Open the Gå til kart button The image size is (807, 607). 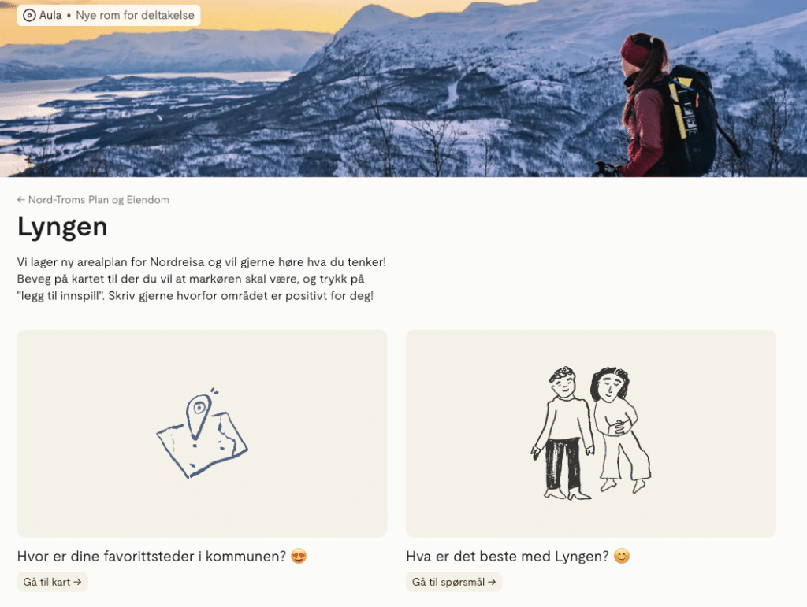point(52,582)
